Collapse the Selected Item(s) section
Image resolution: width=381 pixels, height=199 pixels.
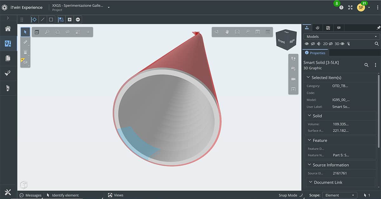pos(308,78)
